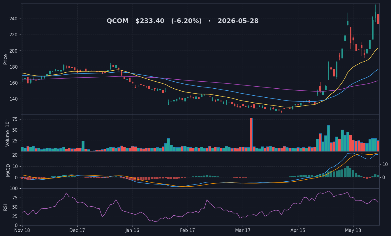Click the 10 tick on right histogram axis
The width and height of the screenshot is (391, 236).
385,165
